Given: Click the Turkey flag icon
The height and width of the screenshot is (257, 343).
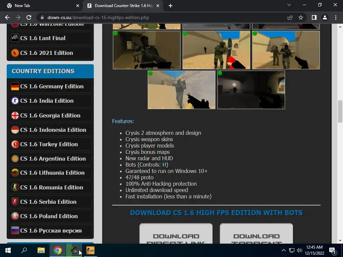Looking at the screenshot, I should pos(15,144).
